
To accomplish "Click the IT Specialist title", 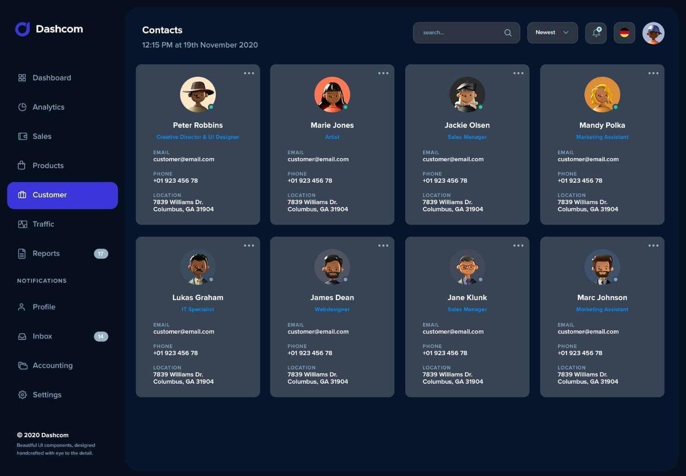I will click(198, 309).
